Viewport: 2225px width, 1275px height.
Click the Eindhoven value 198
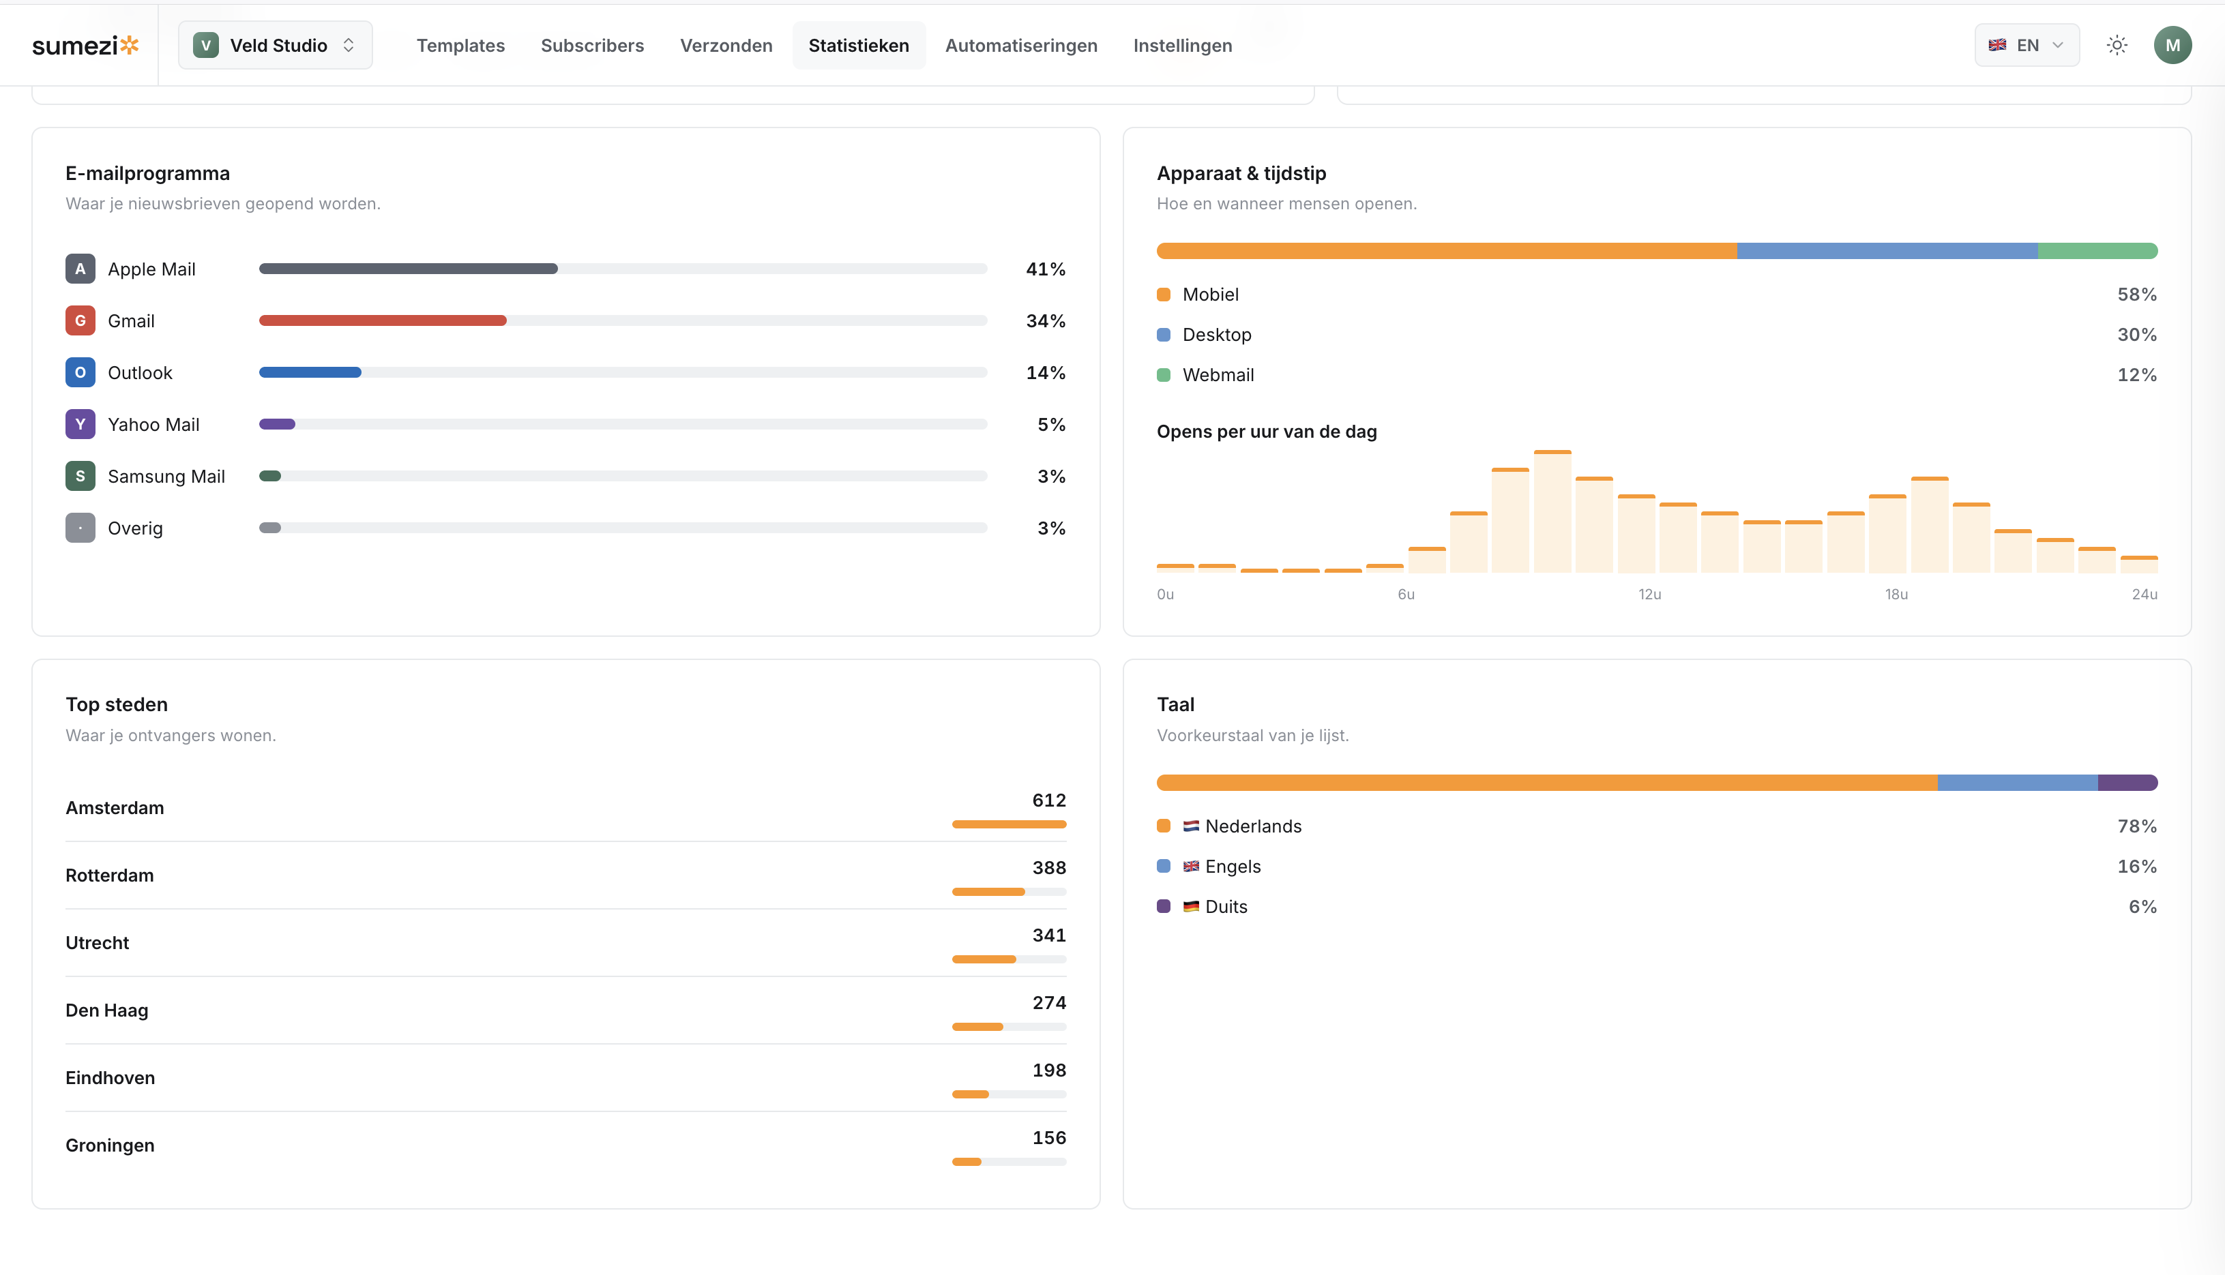click(1048, 1070)
